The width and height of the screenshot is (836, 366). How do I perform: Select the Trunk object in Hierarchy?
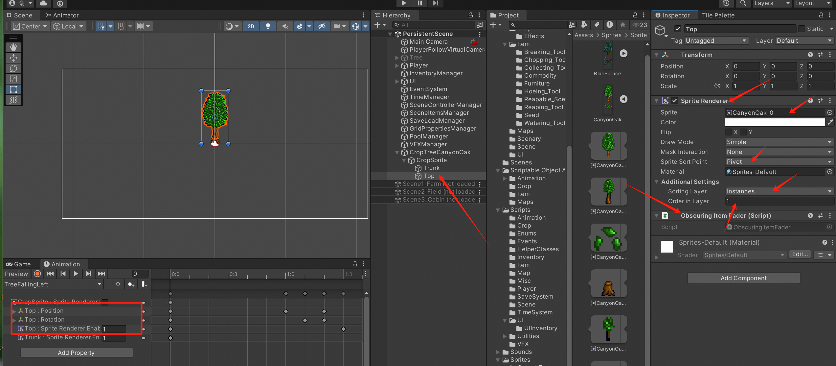pyautogui.click(x=431, y=168)
